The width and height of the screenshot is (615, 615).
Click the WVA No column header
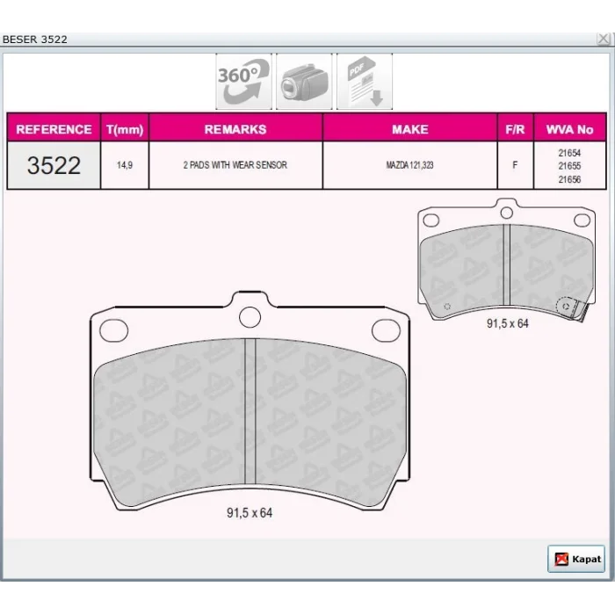(569, 129)
